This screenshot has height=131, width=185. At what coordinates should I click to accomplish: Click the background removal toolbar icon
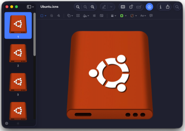[x=123, y=7]
